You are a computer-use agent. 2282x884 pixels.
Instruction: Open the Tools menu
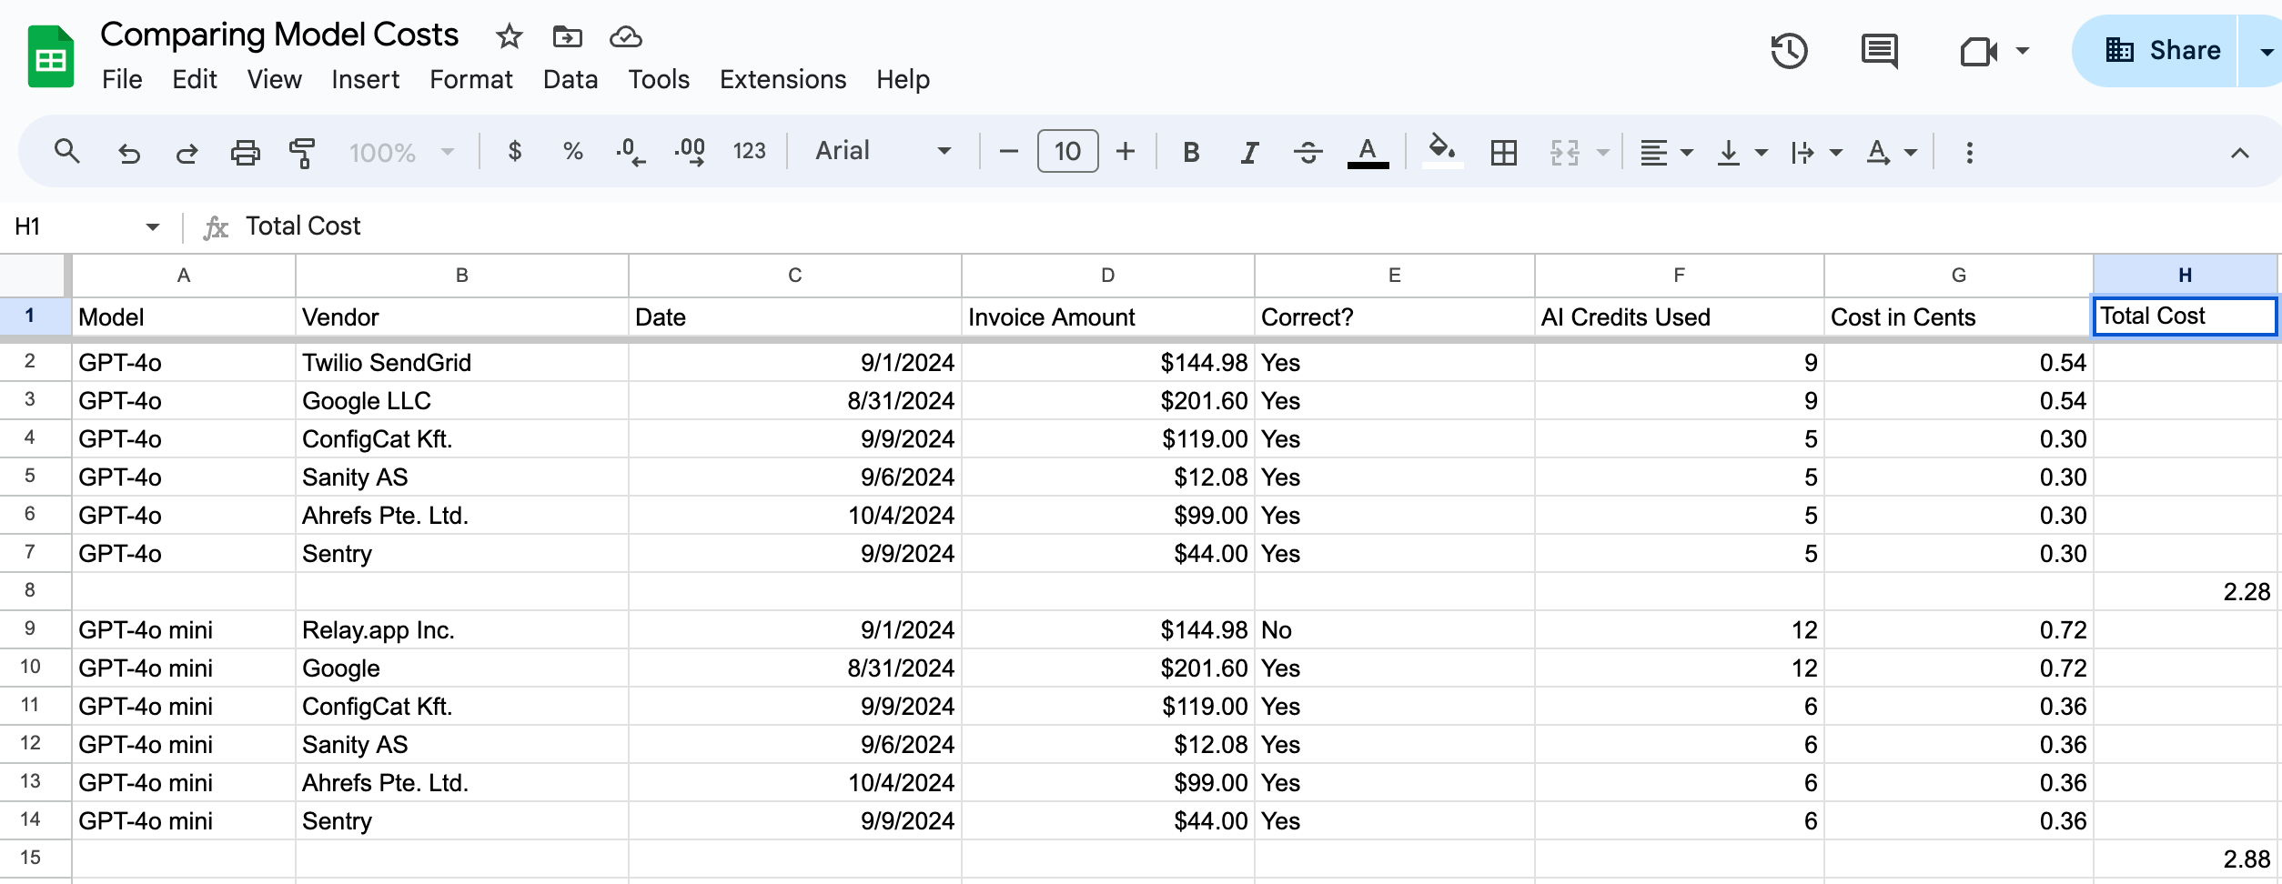[x=659, y=80]
